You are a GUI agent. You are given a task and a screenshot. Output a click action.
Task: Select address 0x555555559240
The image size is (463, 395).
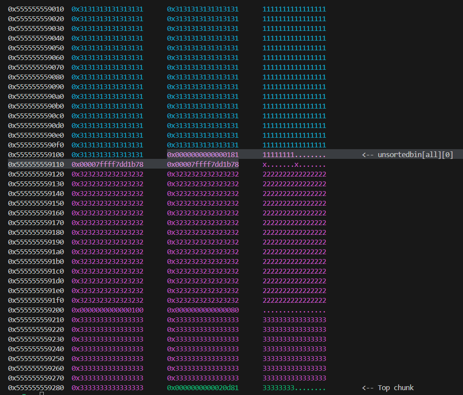tap(36, 349)
